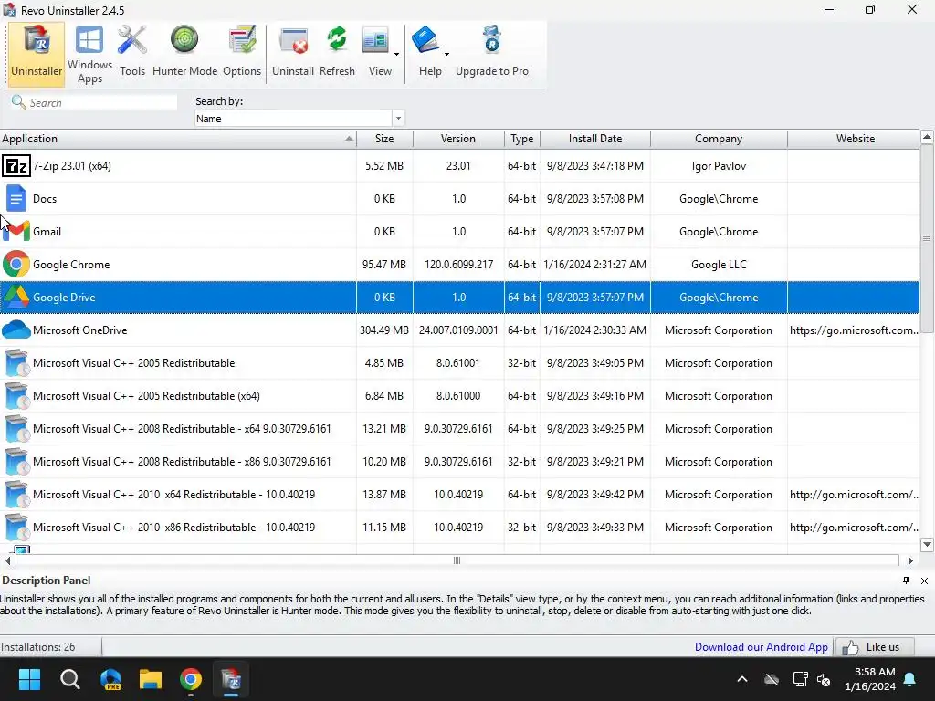Select the Google Chrome row name
Viewport: 935px width, 701px height.
(71, 264)
